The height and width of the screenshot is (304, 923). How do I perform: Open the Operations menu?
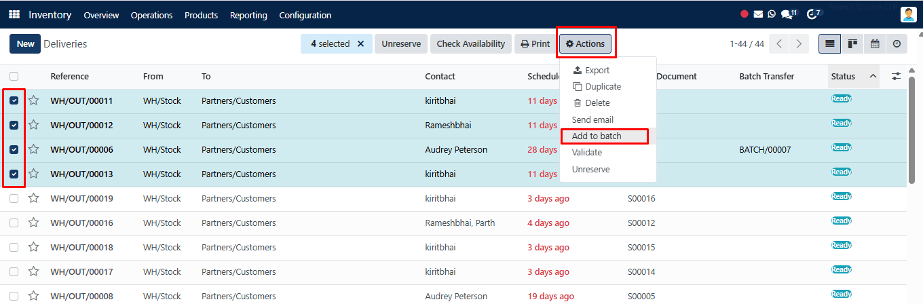(151, 15)
